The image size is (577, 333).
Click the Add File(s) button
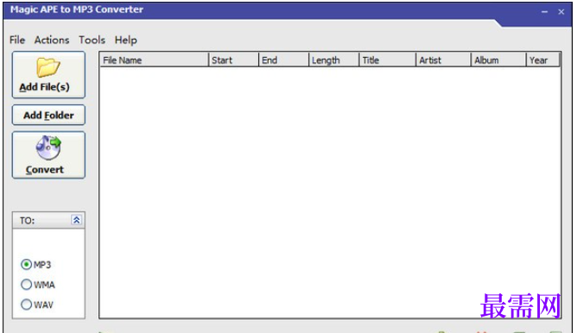(48, 75)
